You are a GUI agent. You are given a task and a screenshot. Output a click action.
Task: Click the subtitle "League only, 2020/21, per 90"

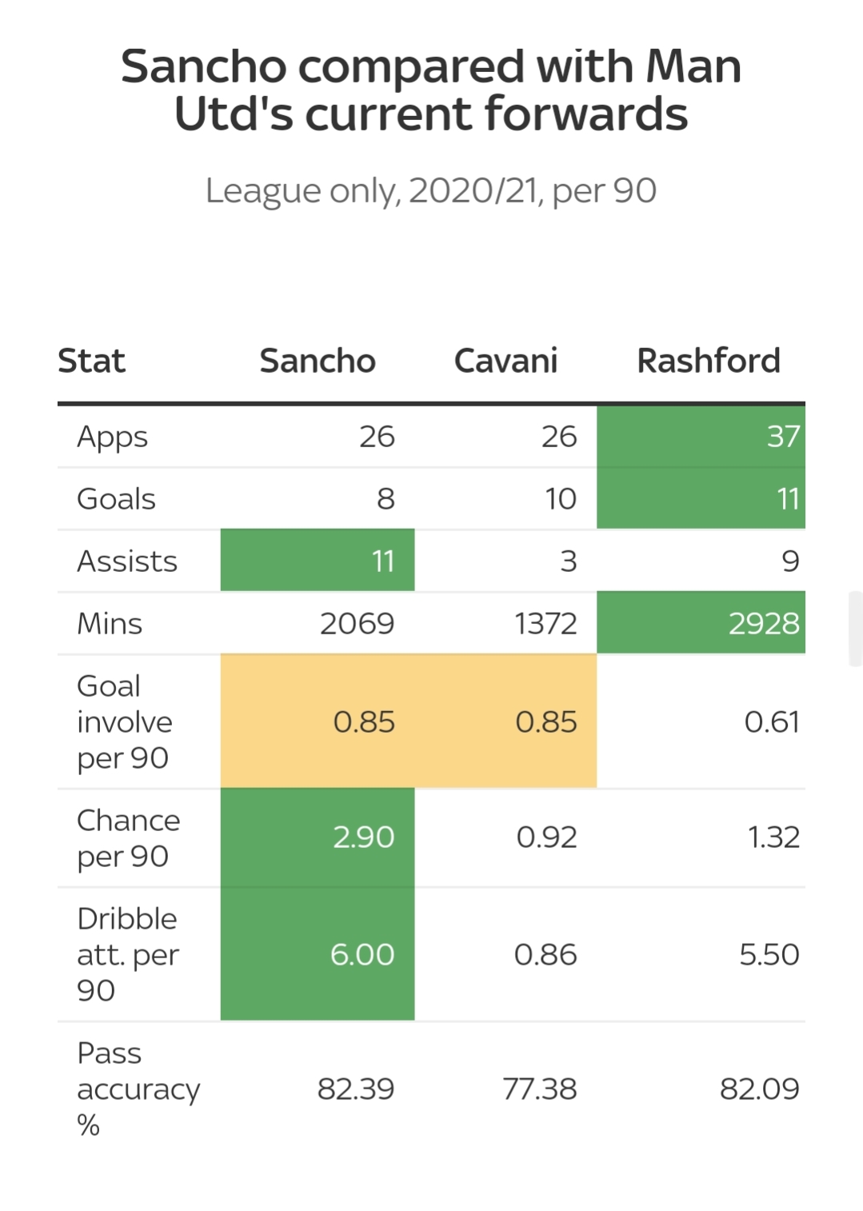tap(431, 190)
